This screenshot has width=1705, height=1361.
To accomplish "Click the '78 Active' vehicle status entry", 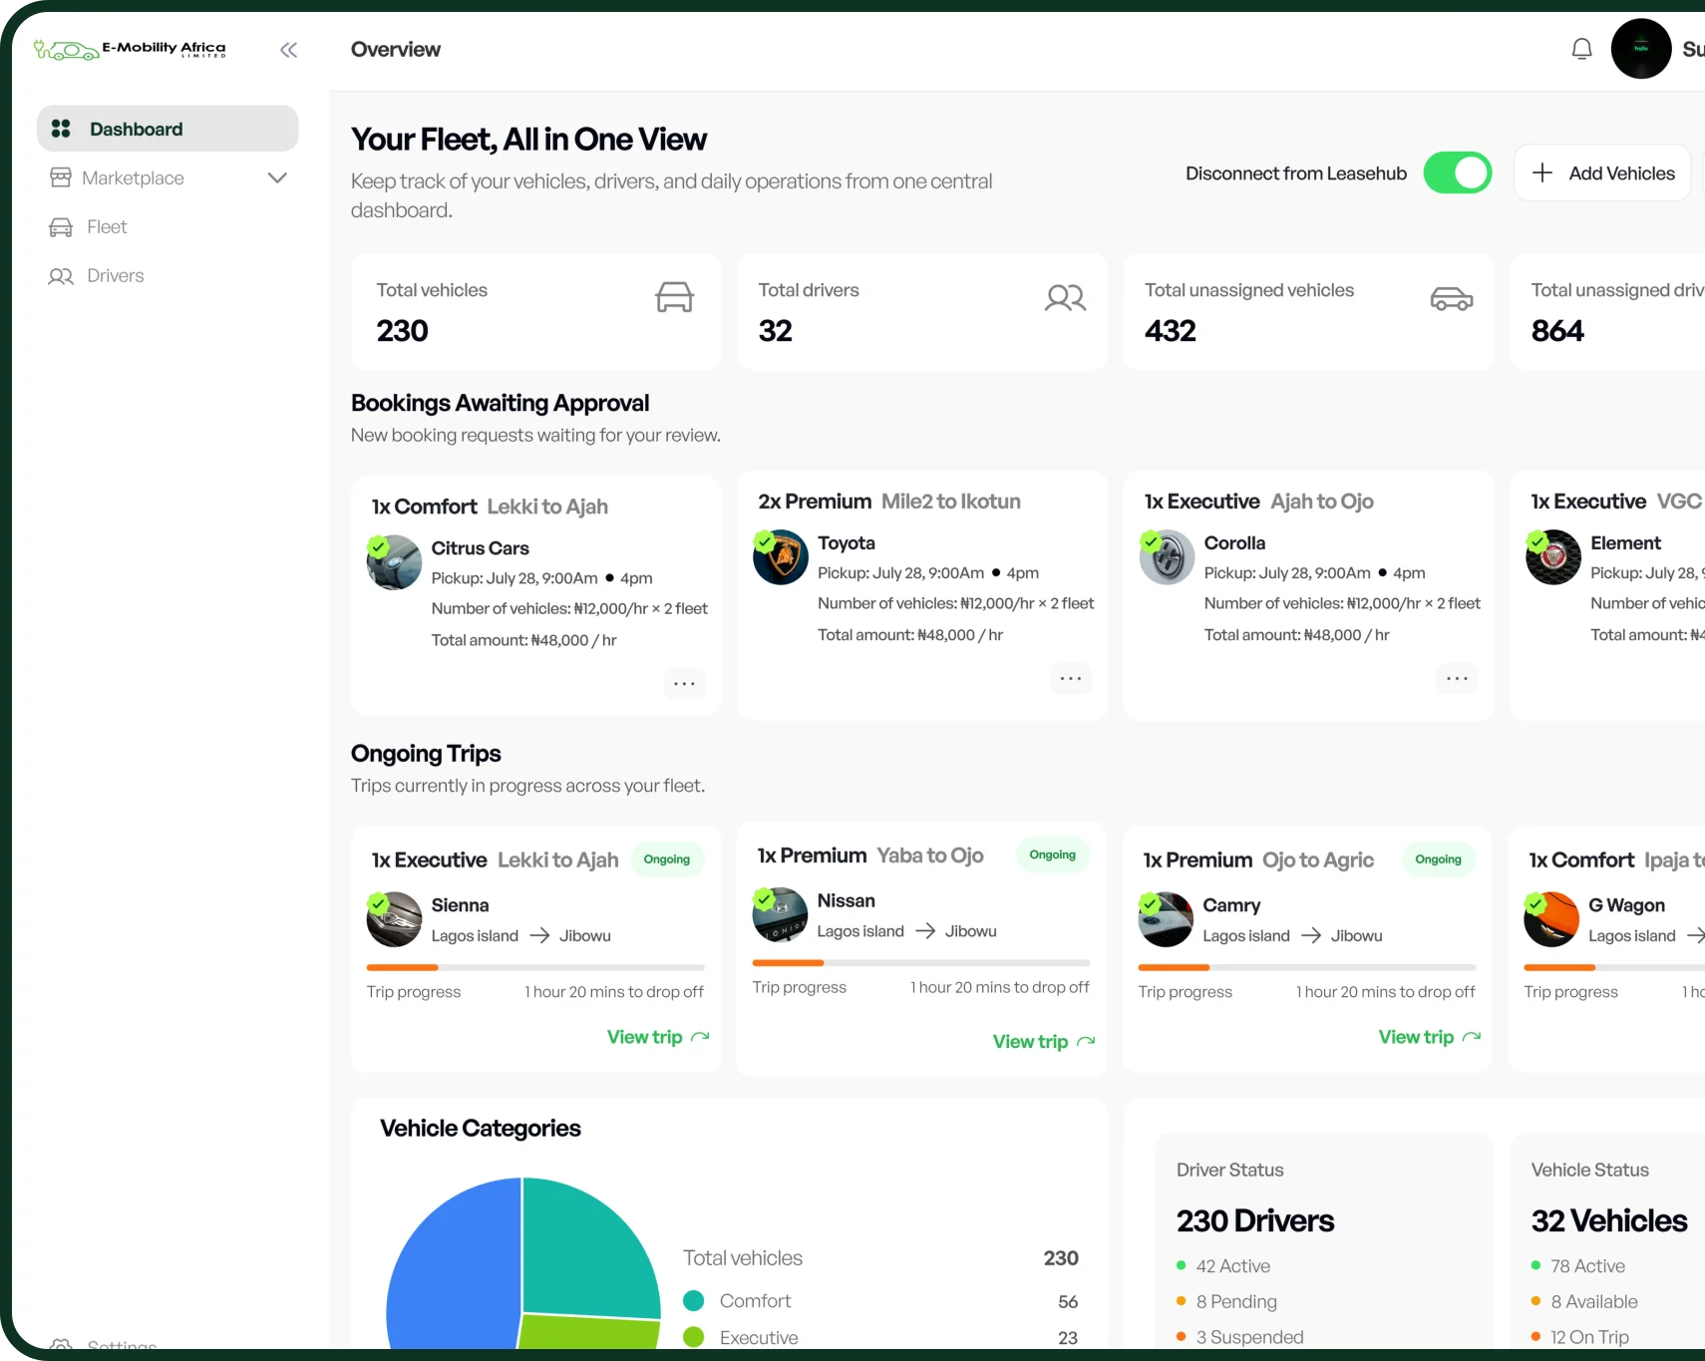I will [x=1578, y=1265].
